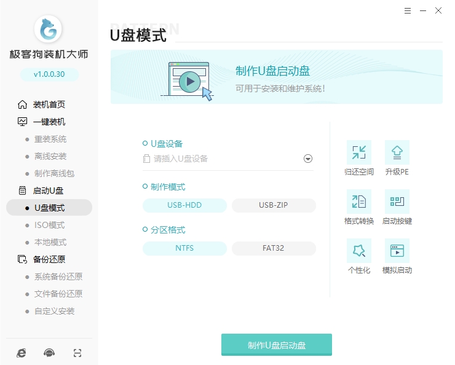Click the backup icon beside 备份还原
The image size is (455, 365).
click(x=22, y=259)
